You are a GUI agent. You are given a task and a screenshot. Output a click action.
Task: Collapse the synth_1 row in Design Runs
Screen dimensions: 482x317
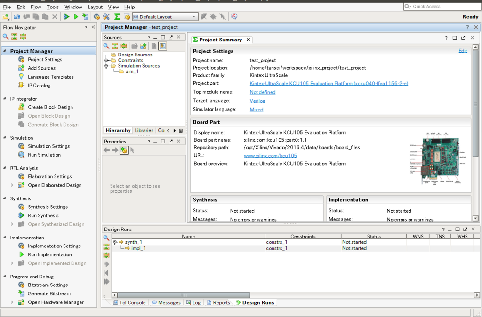pyautogui.click(x=115, y=242)
